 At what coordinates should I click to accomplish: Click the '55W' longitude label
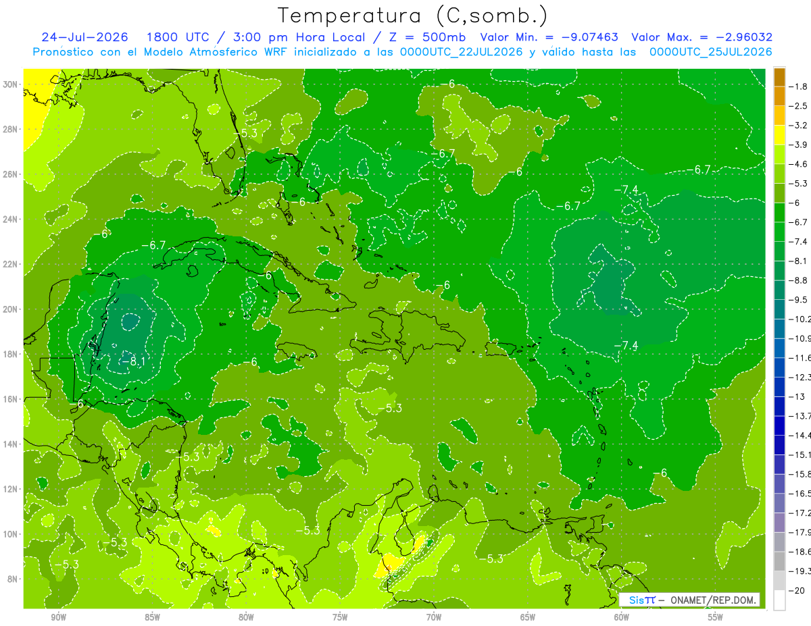(715, 617)
